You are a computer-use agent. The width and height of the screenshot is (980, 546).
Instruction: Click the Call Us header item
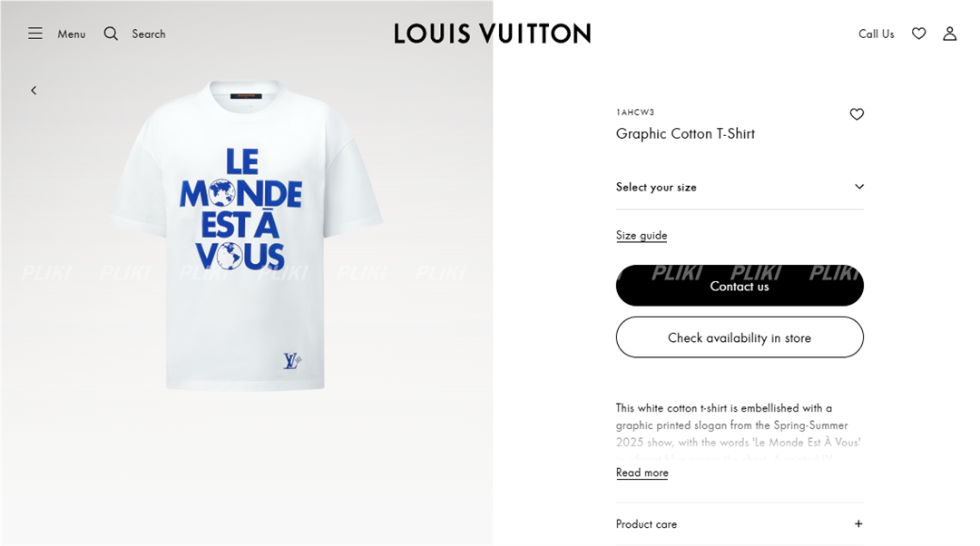coord(876,34)
